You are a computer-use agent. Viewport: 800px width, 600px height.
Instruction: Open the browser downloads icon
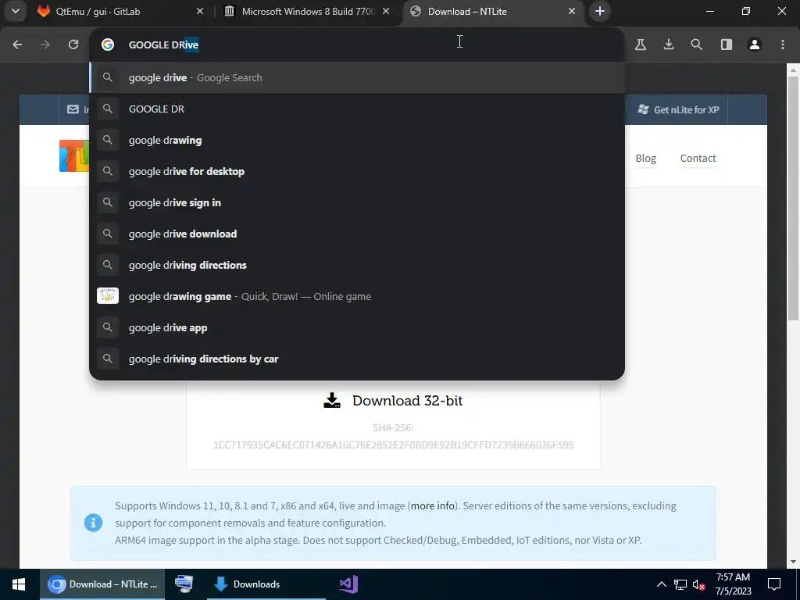669,45
